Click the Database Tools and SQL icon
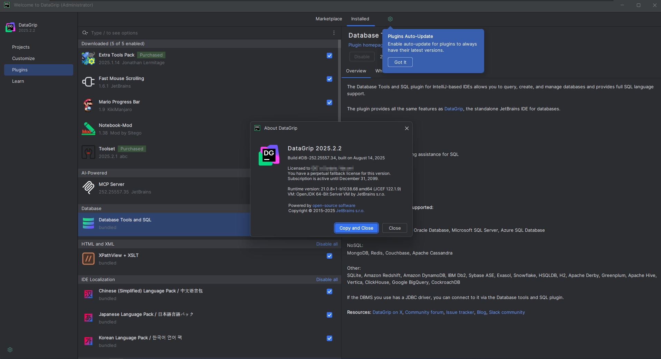This screenshot has width=661, height=359. coord(88,223)
